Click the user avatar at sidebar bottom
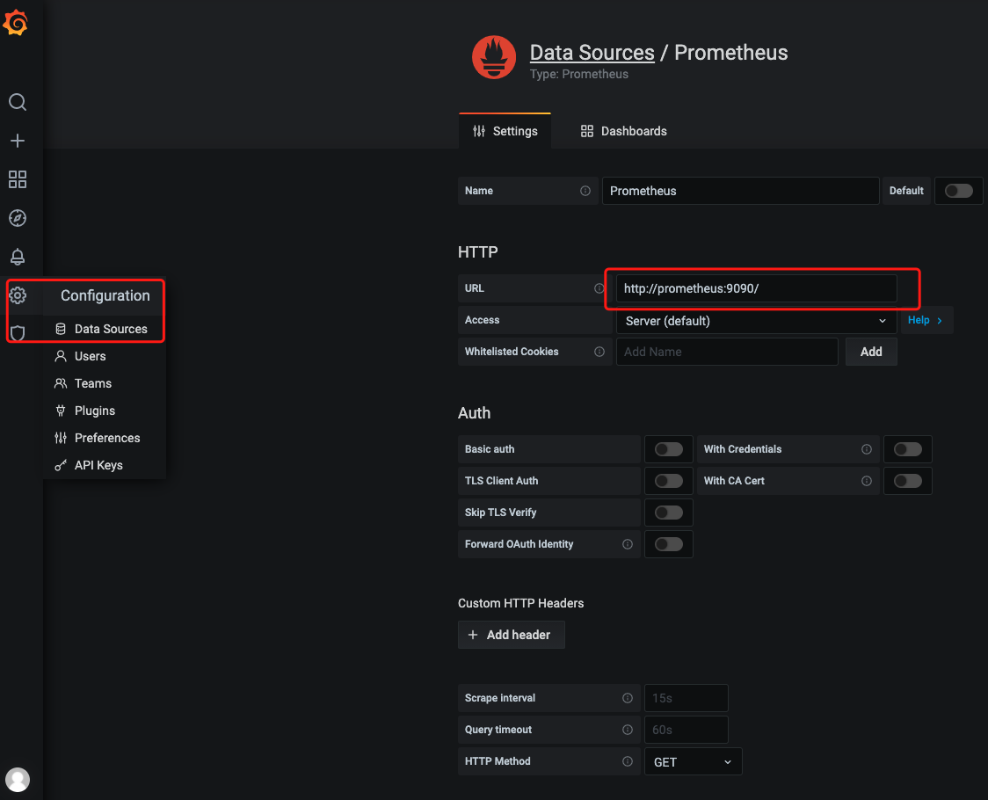The width and height of the screenshot is (988, 800). click(x=18, y=779)
